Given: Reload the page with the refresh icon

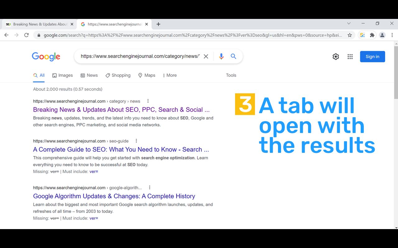Looking at the screenshot, I should (26, 35).
